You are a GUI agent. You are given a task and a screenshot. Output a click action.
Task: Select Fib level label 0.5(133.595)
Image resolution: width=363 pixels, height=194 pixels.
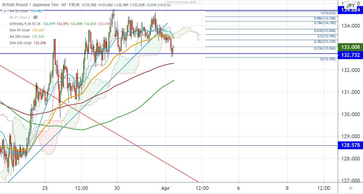326,36
